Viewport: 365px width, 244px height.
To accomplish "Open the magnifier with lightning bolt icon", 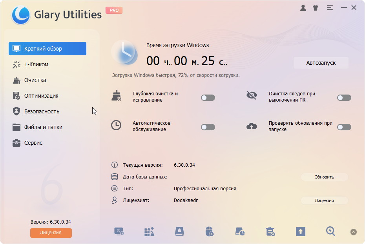I will click(330, 231).
